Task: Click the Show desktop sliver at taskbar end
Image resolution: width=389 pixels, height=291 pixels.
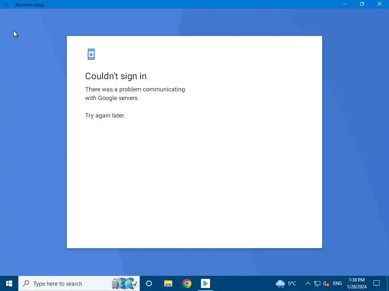Action: tap(388, 283)
